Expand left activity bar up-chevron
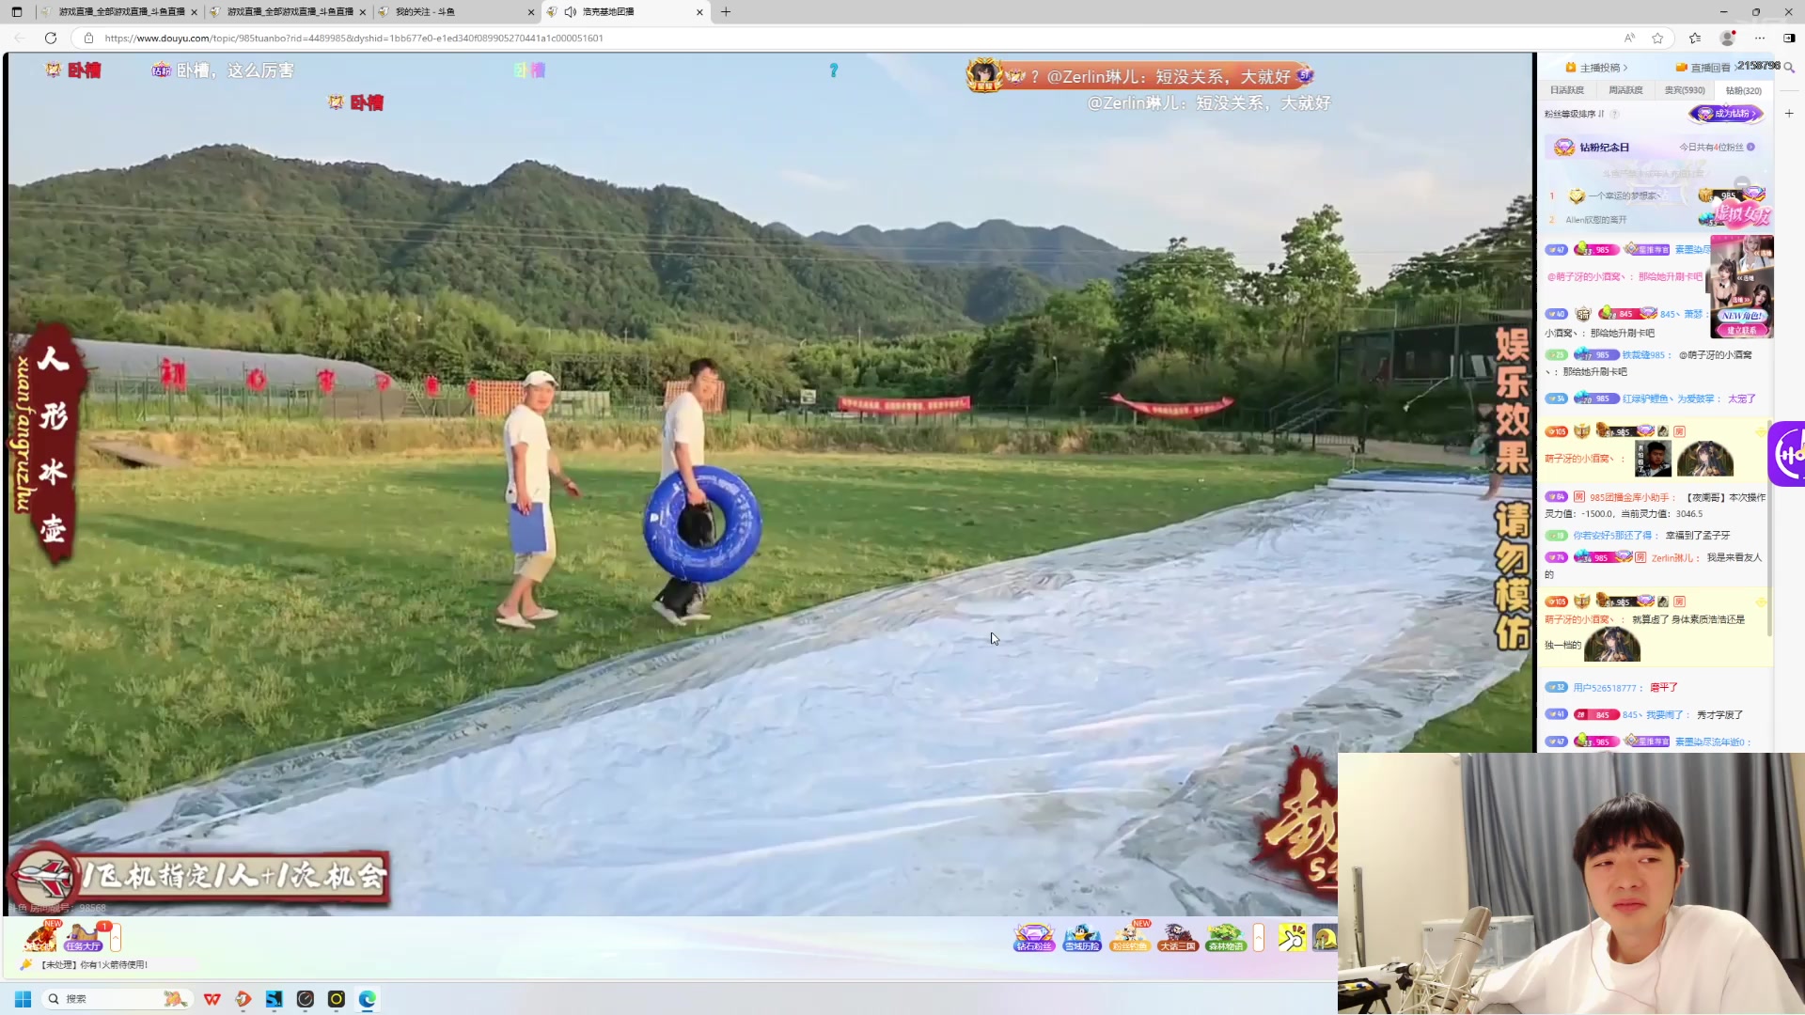Image resolution: width=1805 pixels, height=1015 pixels. [x=116, y=937]
